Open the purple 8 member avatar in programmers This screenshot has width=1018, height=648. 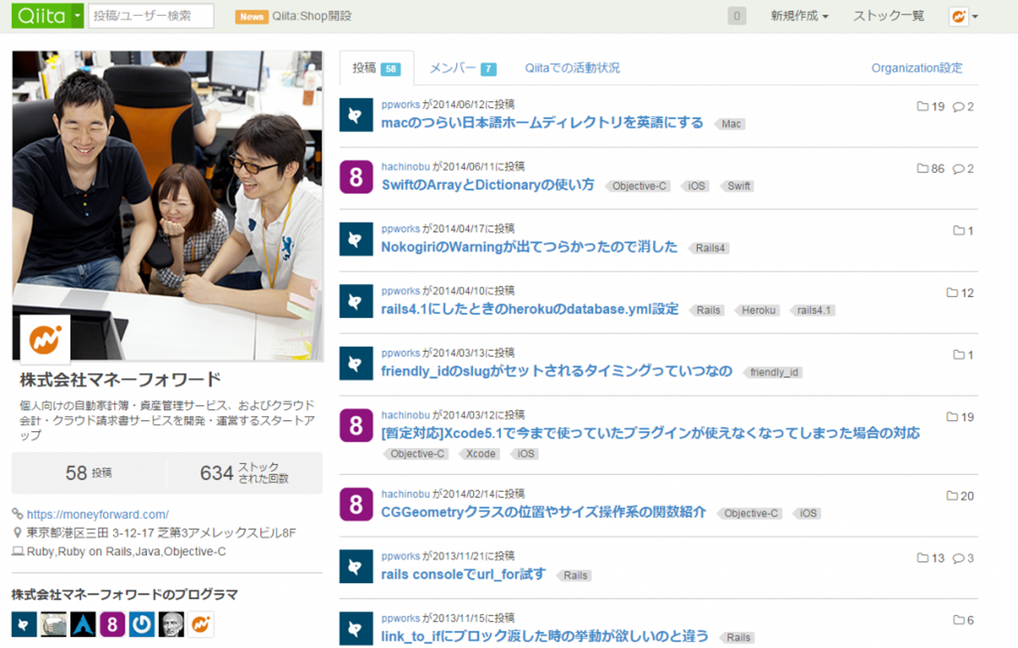point(112,624)
